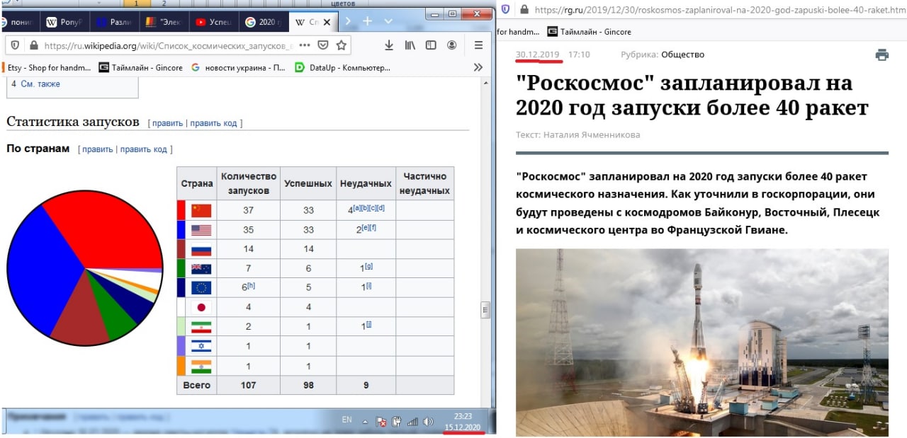Click the rocket launch photo in article
Screen dimensions: 907x438
pyautogui.click(x=702, y=342)
